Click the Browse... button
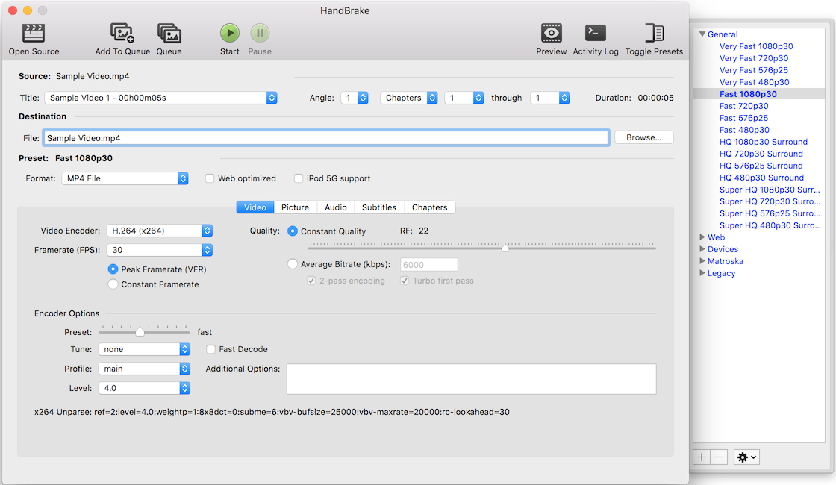 pyautogui.click(x=643, y=137)
